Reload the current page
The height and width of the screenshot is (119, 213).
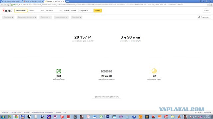(x=8, y=5)
